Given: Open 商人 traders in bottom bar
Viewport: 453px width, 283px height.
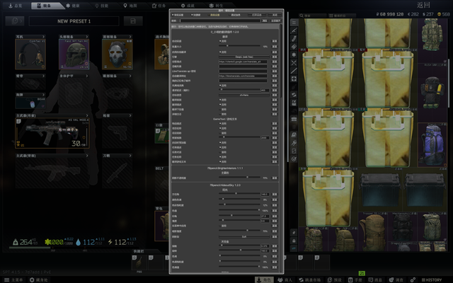Looking at the screenshot, I should [285, 280].
